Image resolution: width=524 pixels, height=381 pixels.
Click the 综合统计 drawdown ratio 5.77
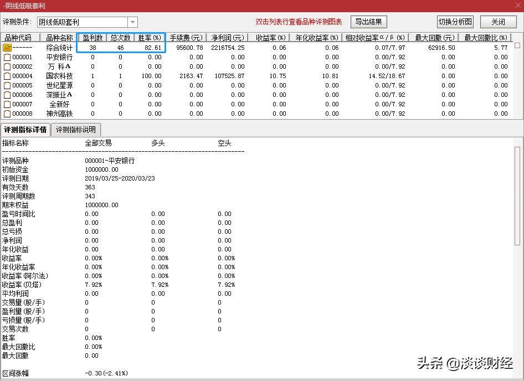[x=501, y=48]
